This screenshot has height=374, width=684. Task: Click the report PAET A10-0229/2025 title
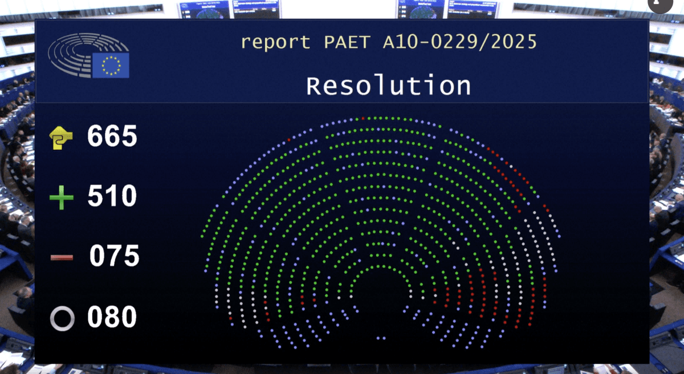pos(388,42)
